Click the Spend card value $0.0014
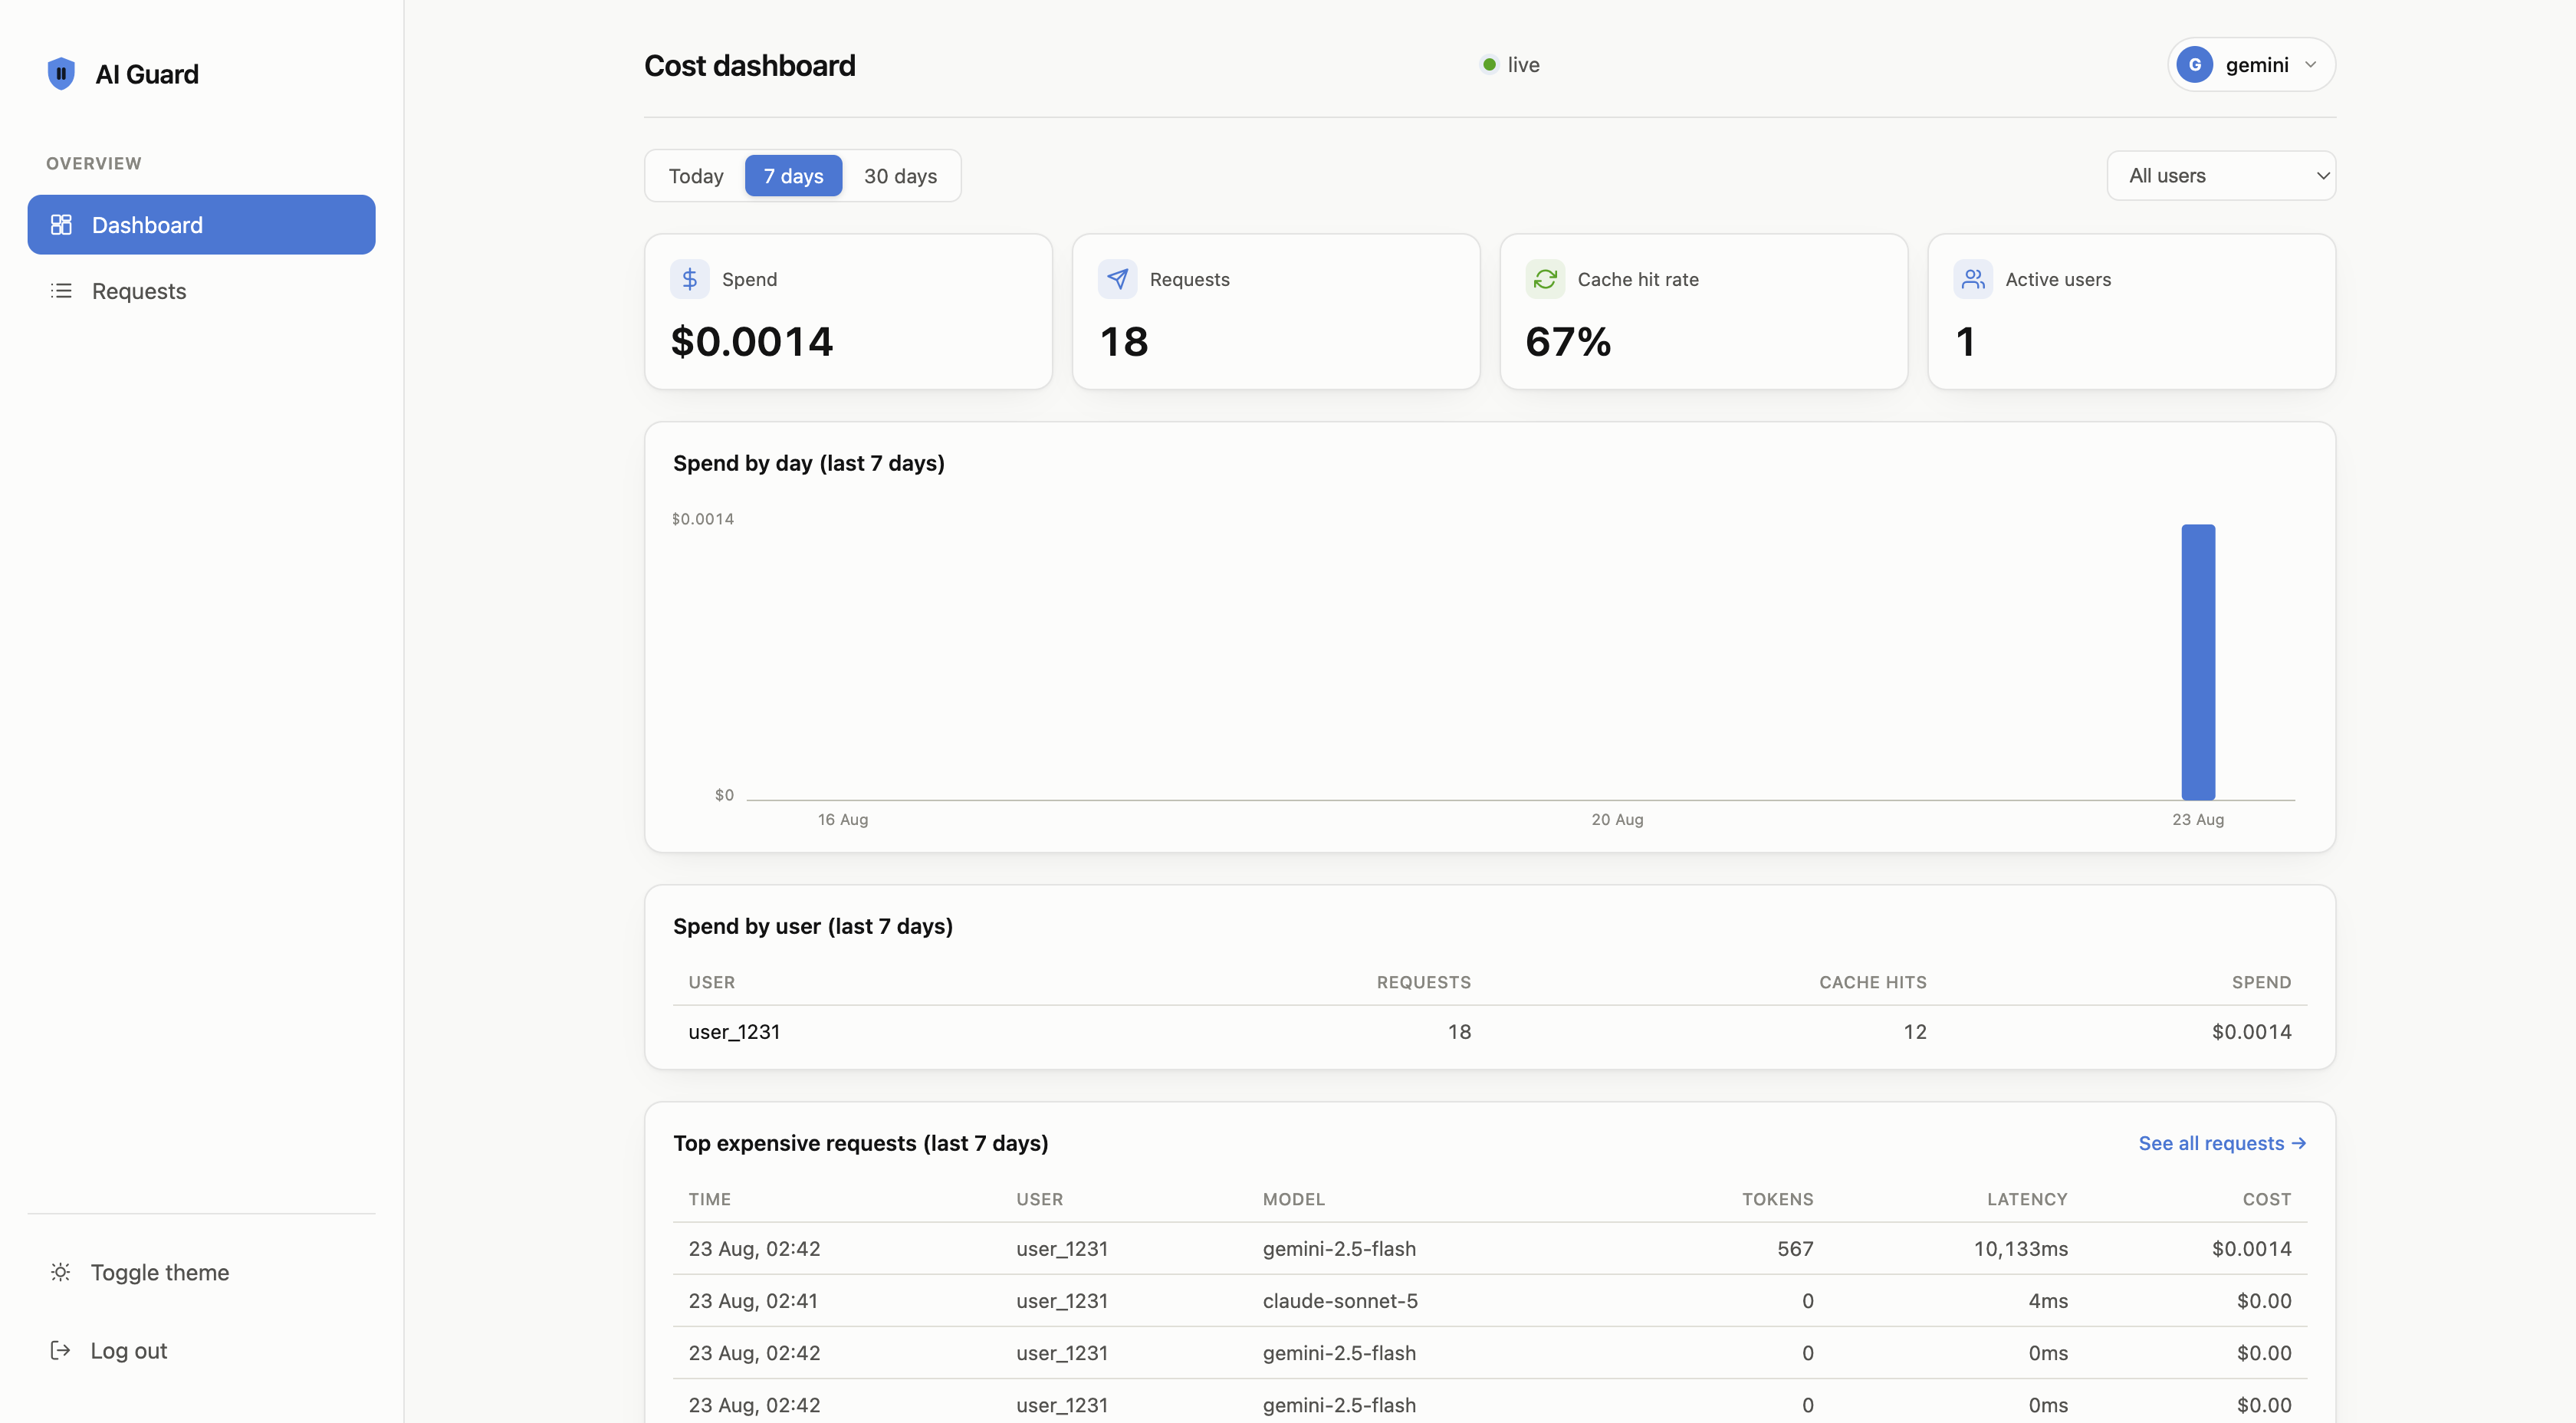Viewport: 2576px width, 1423px height. 752,342
